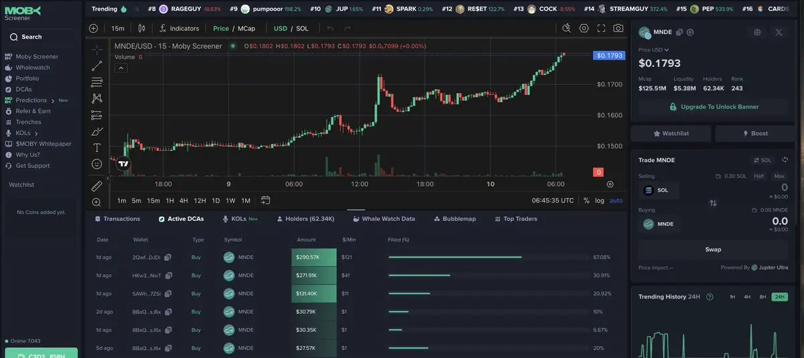Swap the selling and buying tokens arrows
Screen dimensions: 804x358
point(713,203)
